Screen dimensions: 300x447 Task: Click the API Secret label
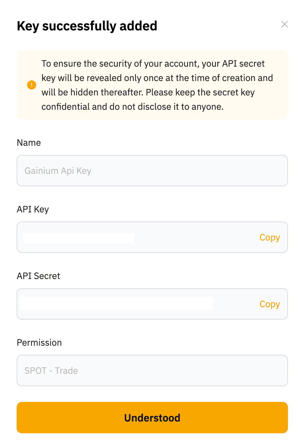tap(38, 276)
